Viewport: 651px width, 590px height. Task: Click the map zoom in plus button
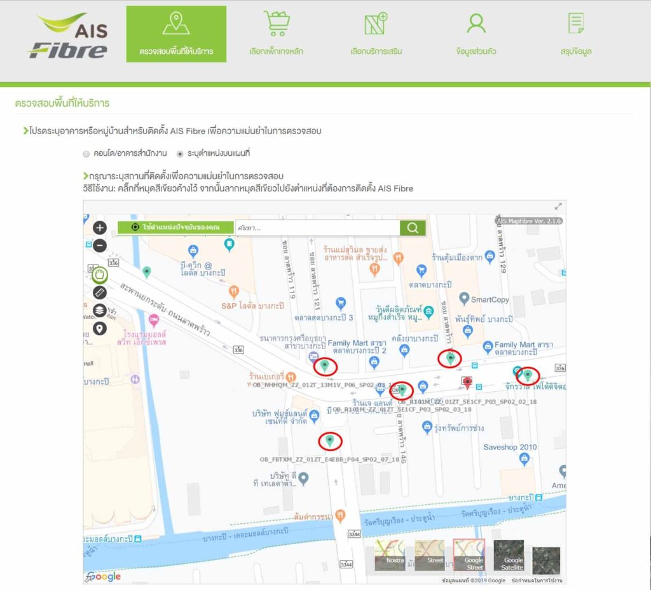[x=100, y=228]
